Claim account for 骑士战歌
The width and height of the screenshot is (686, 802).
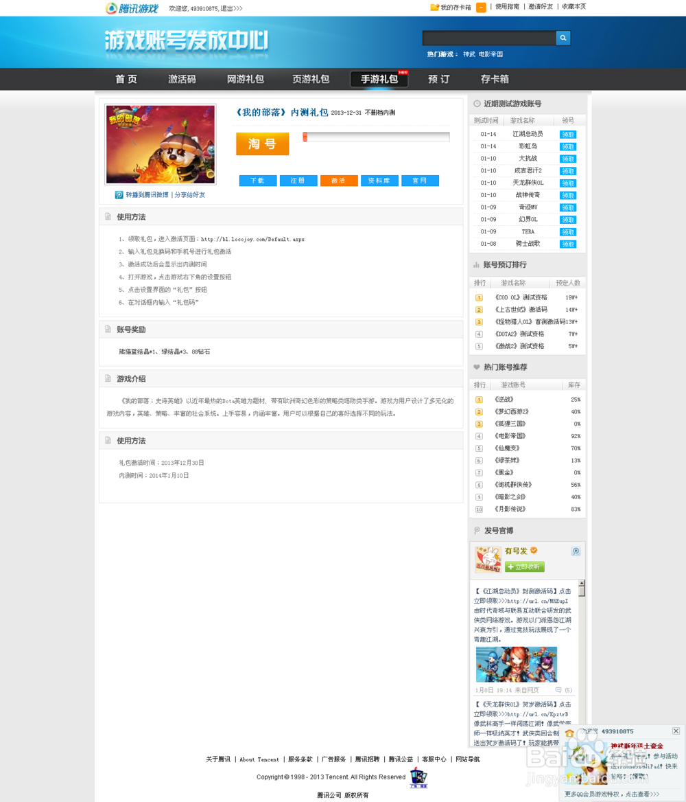pos(567,244)
